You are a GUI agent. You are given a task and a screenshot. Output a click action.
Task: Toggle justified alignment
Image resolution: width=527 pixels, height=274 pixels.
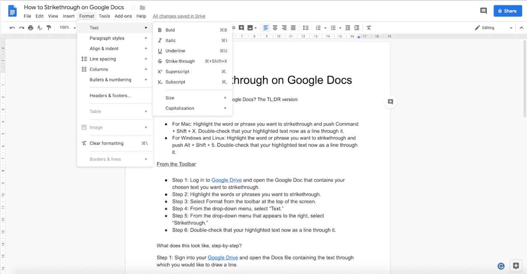point(293,27)
